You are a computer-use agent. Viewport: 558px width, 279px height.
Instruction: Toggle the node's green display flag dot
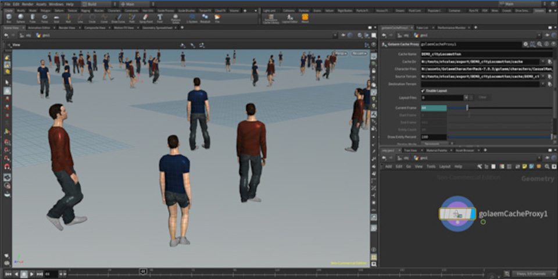coord(483,221)
